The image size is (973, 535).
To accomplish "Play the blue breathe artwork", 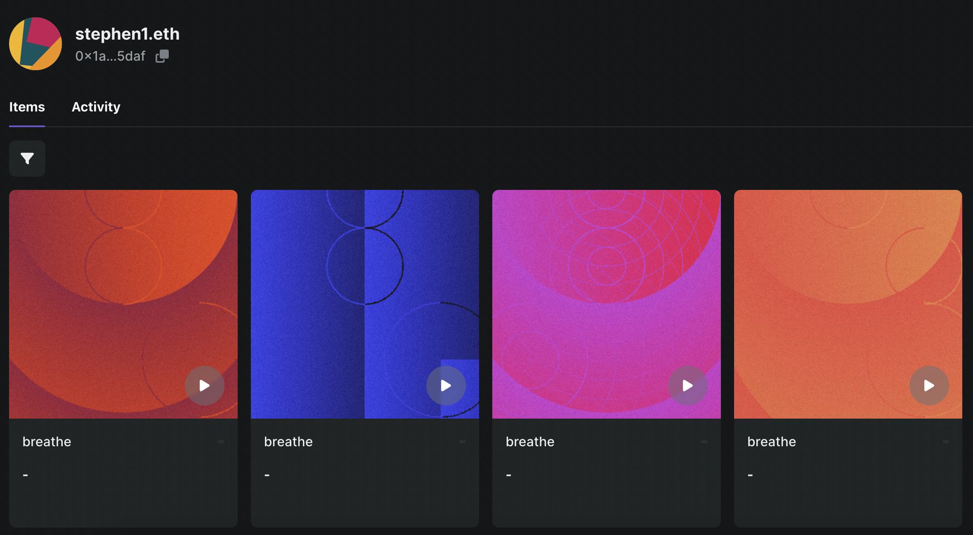I will click(446, 385).
